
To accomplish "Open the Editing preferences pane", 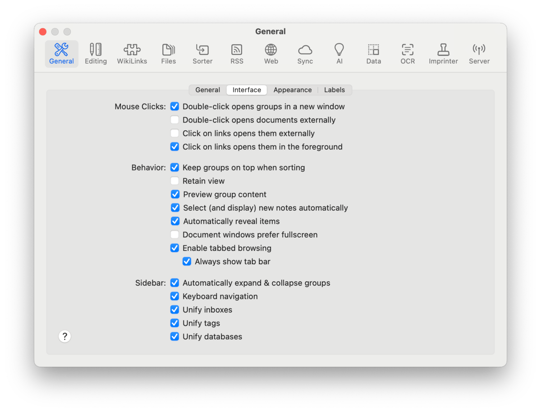I will [96, 54].
